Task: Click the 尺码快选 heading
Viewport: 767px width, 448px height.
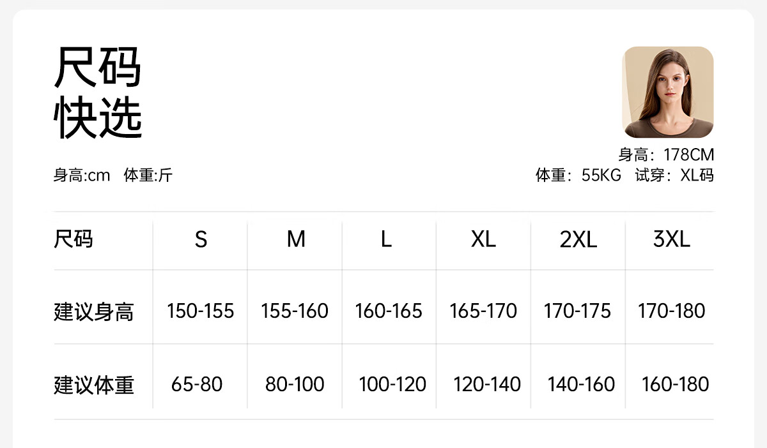Action: coord(98,93)
